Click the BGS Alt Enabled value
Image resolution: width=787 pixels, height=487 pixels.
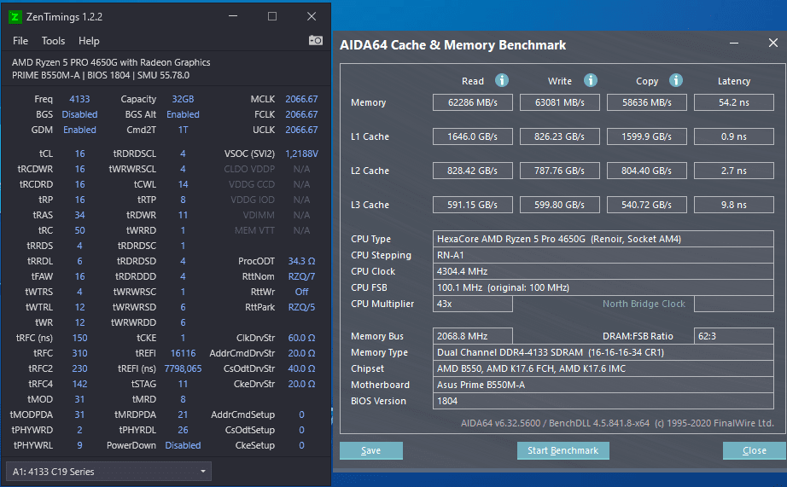183,114
